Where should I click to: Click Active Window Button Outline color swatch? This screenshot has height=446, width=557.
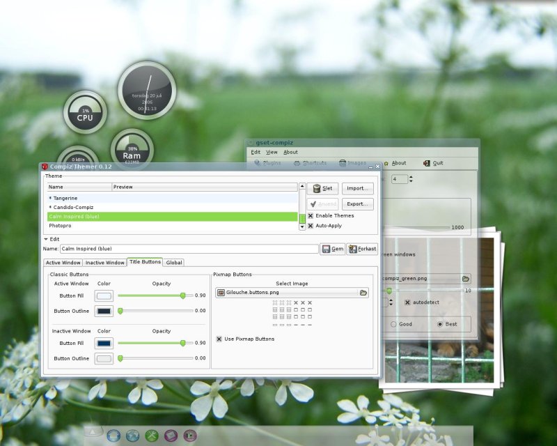(104, 312)
